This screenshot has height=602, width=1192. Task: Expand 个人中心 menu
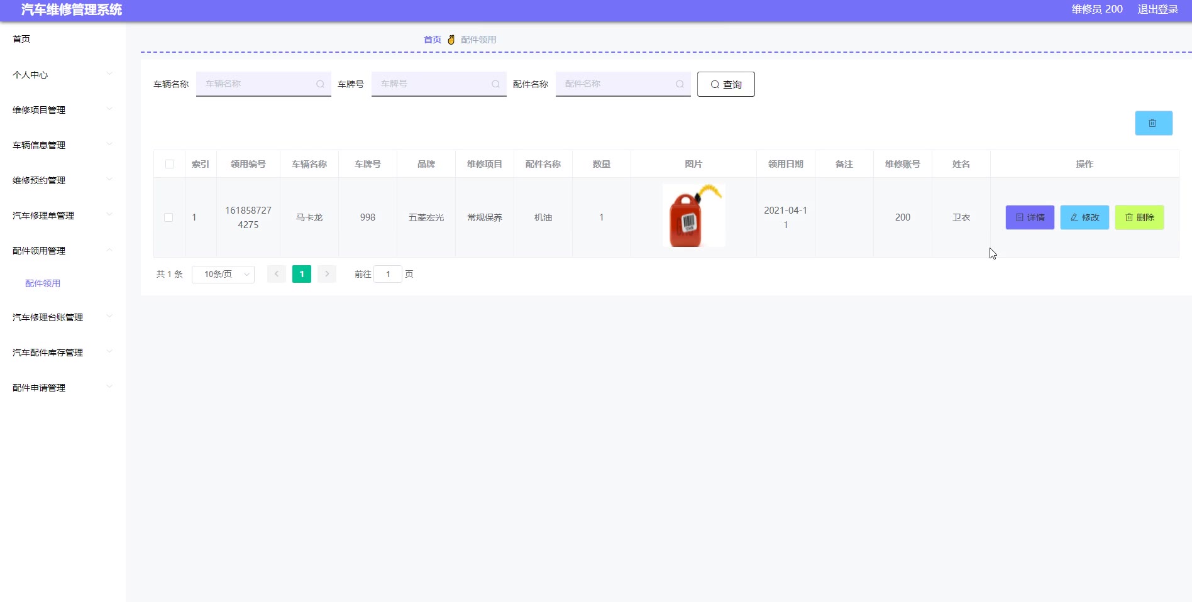pyautogui.click(x=62, y=75)
